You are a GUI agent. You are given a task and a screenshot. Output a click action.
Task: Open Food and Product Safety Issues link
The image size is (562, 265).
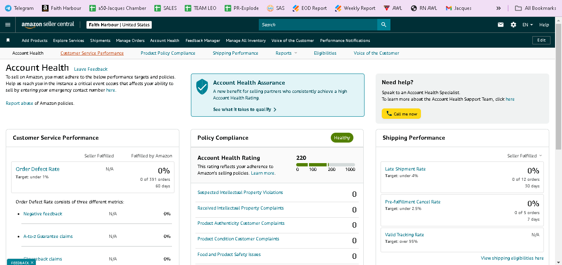coord(229,254)
